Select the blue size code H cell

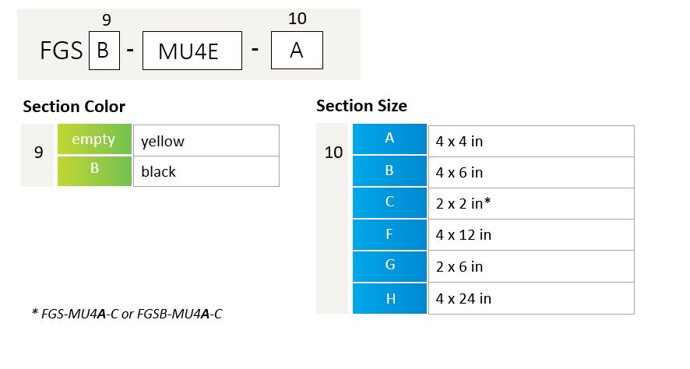(389, 298)
